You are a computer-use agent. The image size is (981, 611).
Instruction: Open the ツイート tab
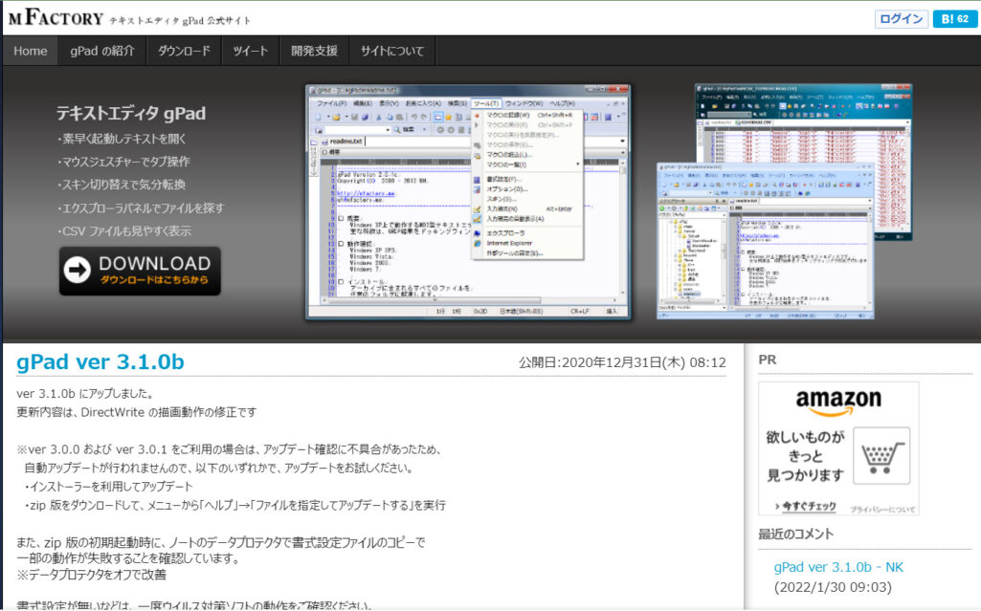[x=250, y=51]
